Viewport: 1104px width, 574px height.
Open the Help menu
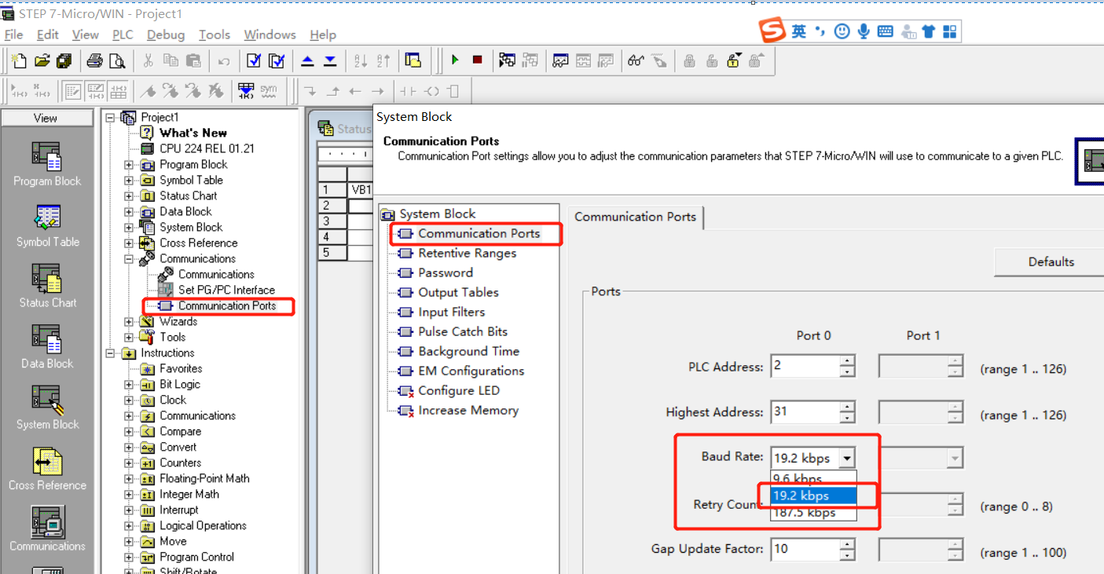pos(323,35)
